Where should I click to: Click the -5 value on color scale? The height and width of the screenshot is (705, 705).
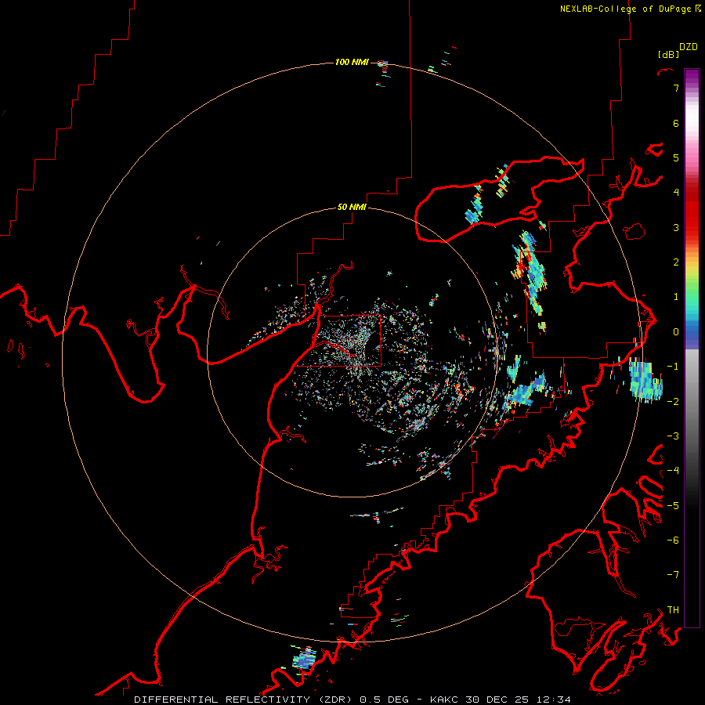(x=673, y=506)
